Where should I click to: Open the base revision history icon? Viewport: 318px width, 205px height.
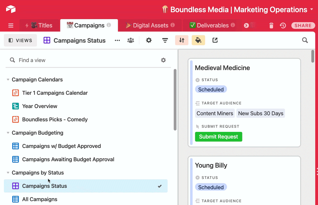(x=283, y=25)
